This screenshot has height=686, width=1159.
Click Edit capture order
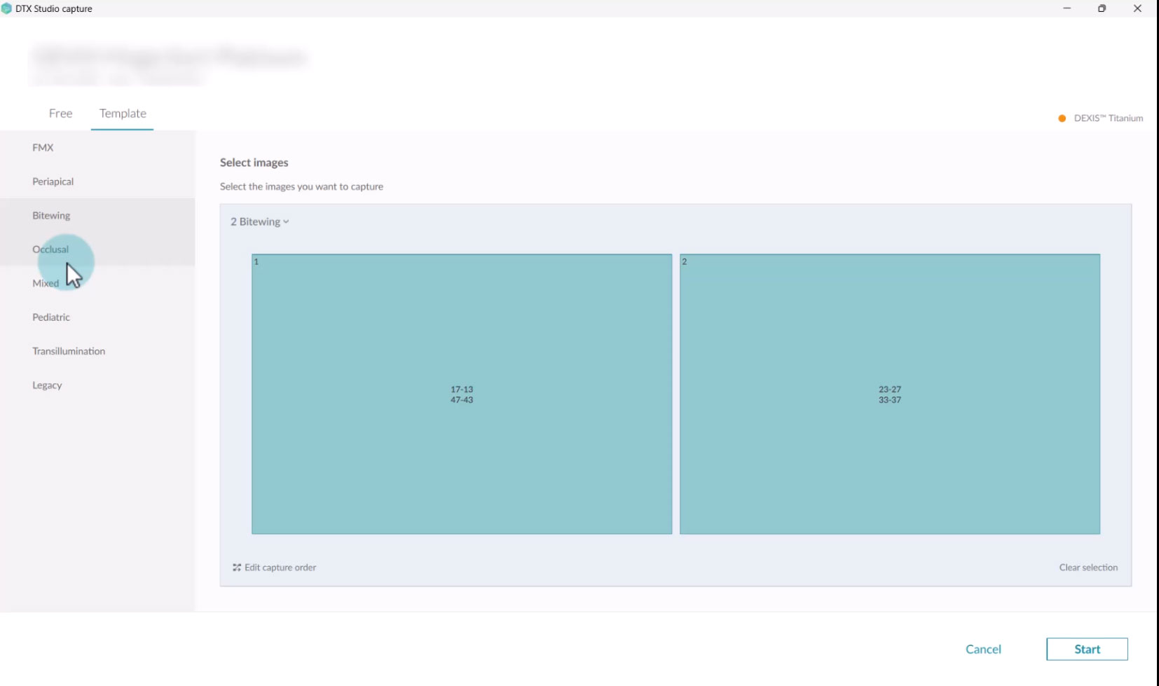[274, 568]
